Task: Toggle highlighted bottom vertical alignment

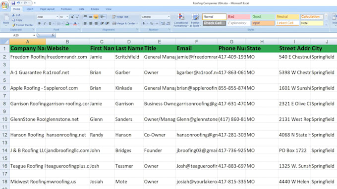Action: pyautogui.click(x=96, y=17)
